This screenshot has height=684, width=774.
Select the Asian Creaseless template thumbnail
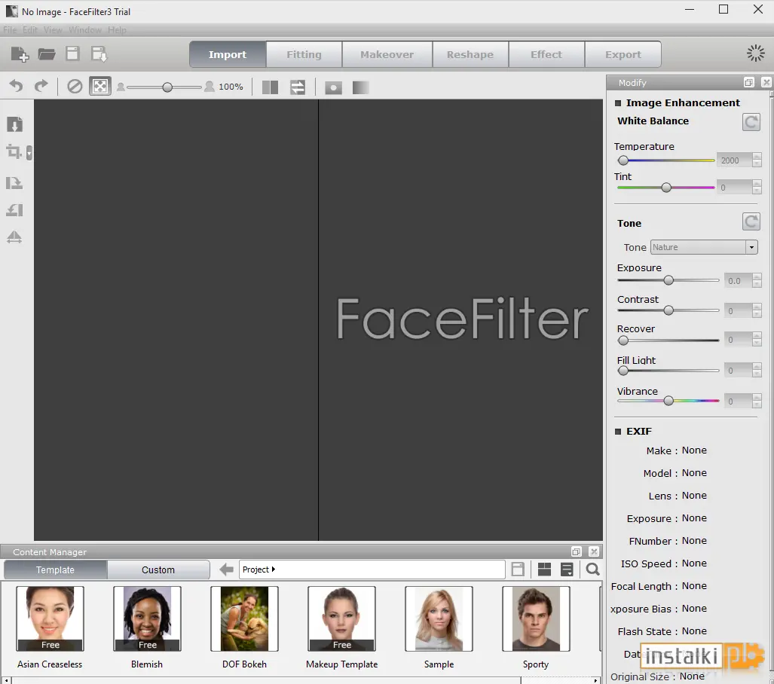pyautogui.click(x=50, y=619)
